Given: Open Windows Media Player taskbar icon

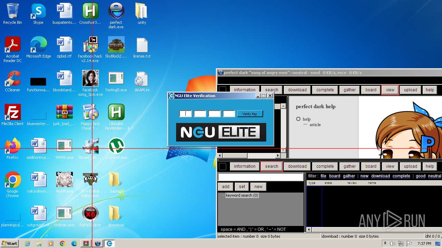Looking at the screenshot, I should click(51, 244).
